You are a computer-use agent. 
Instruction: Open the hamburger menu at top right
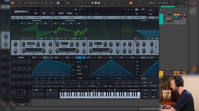pos(187,3)
